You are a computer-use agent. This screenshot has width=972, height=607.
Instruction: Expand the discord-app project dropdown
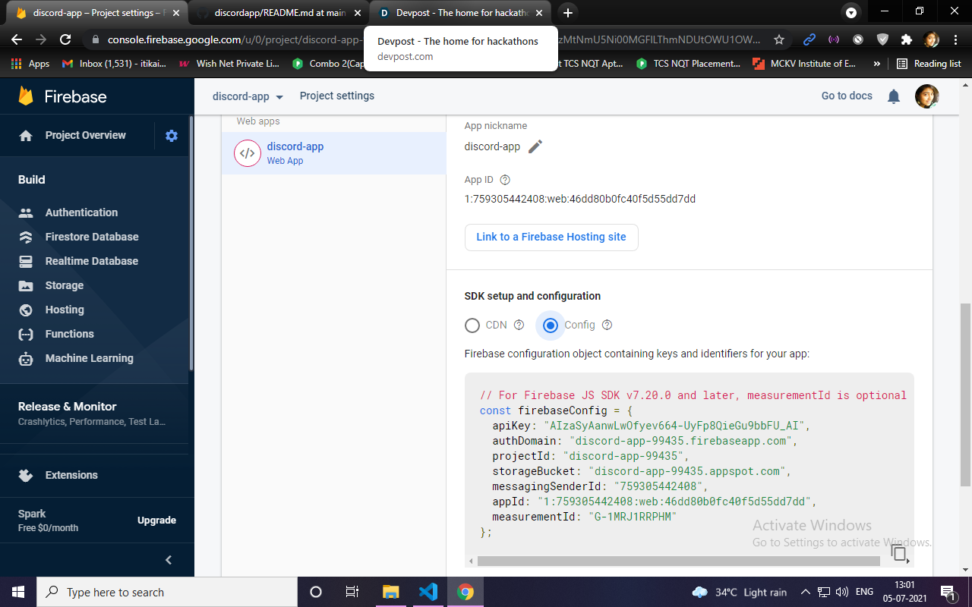coord(248,96)
